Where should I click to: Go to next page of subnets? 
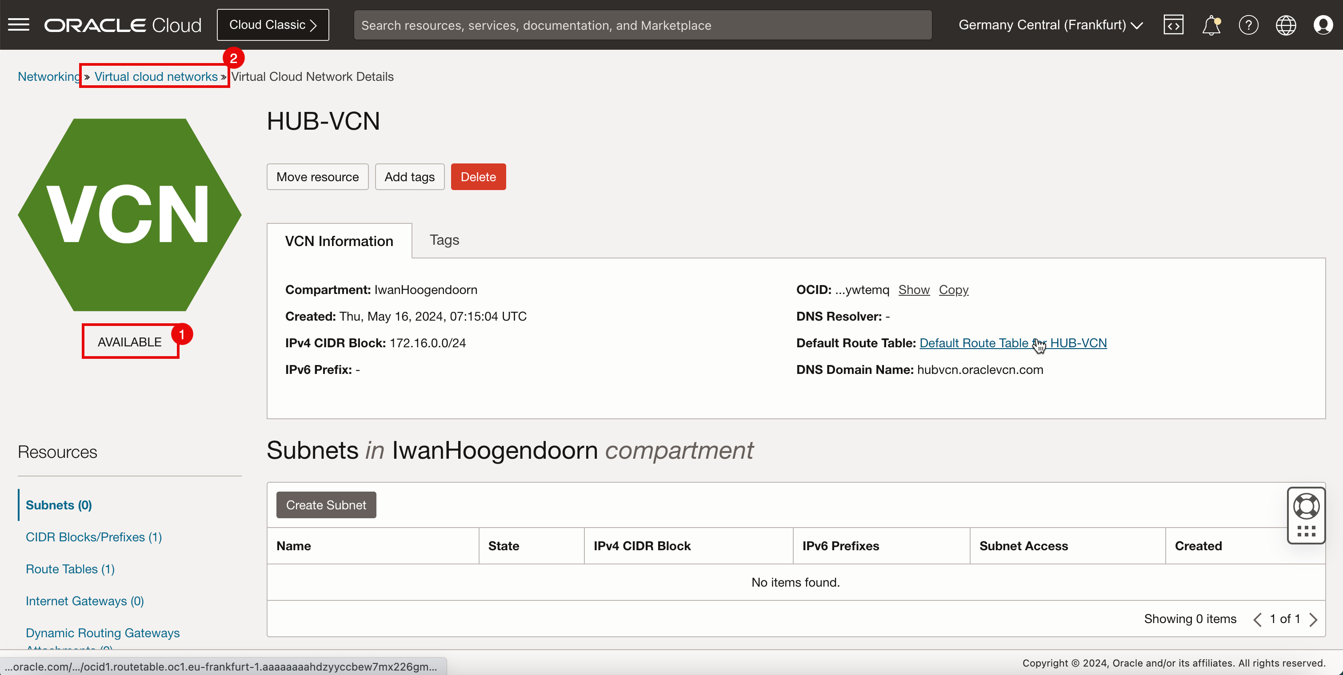1314,619
